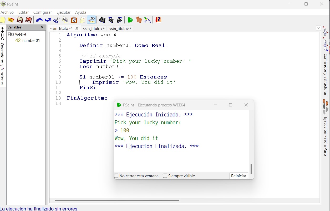Paste with the clipboard icon
Viewport: 330px width, 211px height.
[74, 20]
